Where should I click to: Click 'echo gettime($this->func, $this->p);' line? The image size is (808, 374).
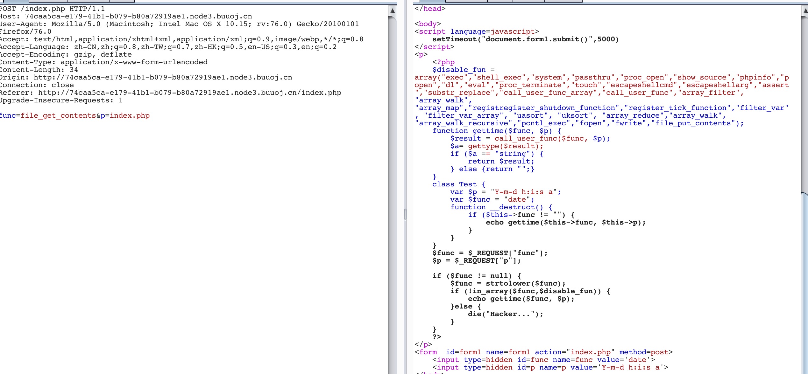(x=566, y=222)
